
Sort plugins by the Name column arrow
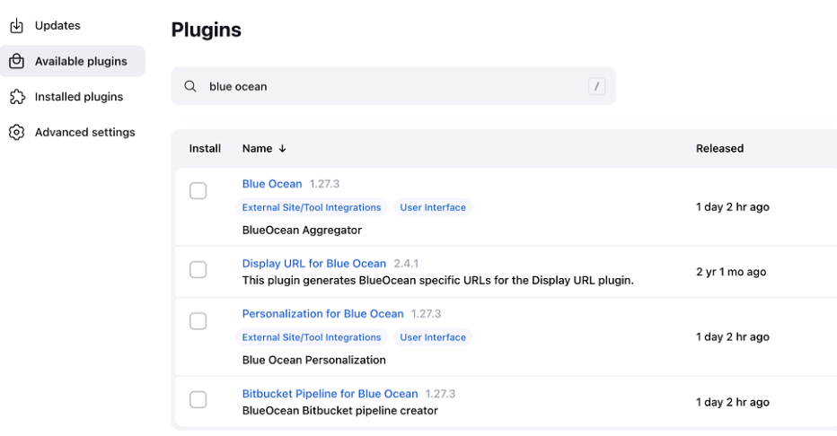point(283,149)
